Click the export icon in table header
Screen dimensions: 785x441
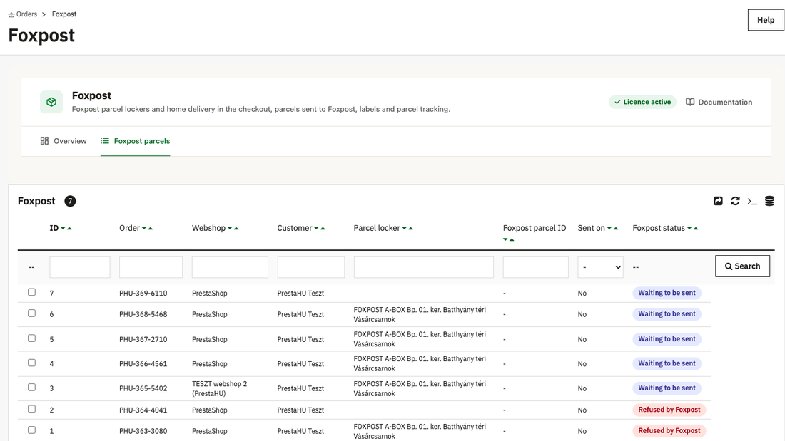pos(718,201)
